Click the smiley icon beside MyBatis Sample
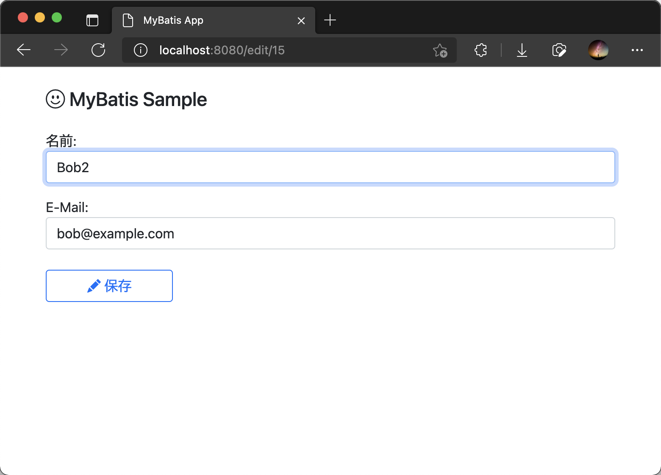The image size is (661, 475). 55,99
